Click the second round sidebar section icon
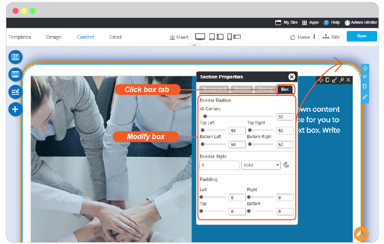Screen dimensions: 384x244 pos(16,74)
